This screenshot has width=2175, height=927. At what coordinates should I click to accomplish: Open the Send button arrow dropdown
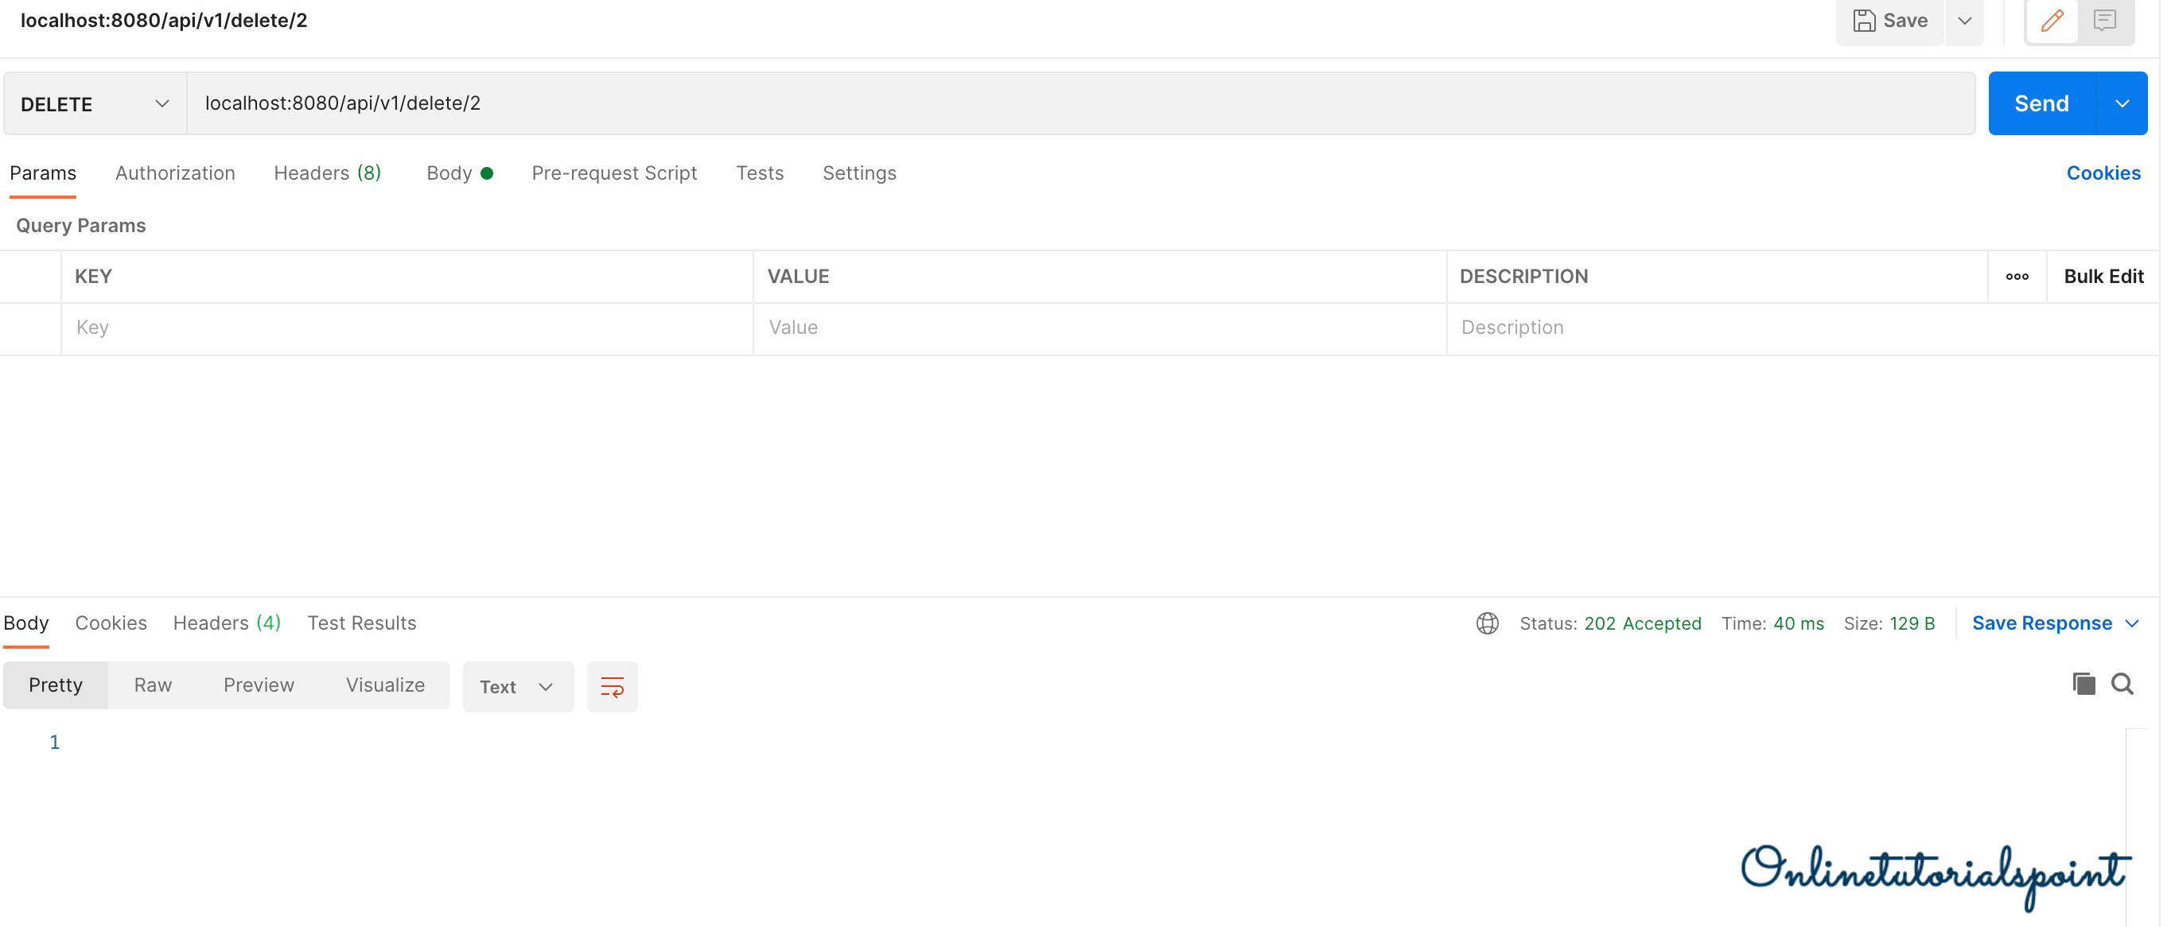pos(2121,103)
